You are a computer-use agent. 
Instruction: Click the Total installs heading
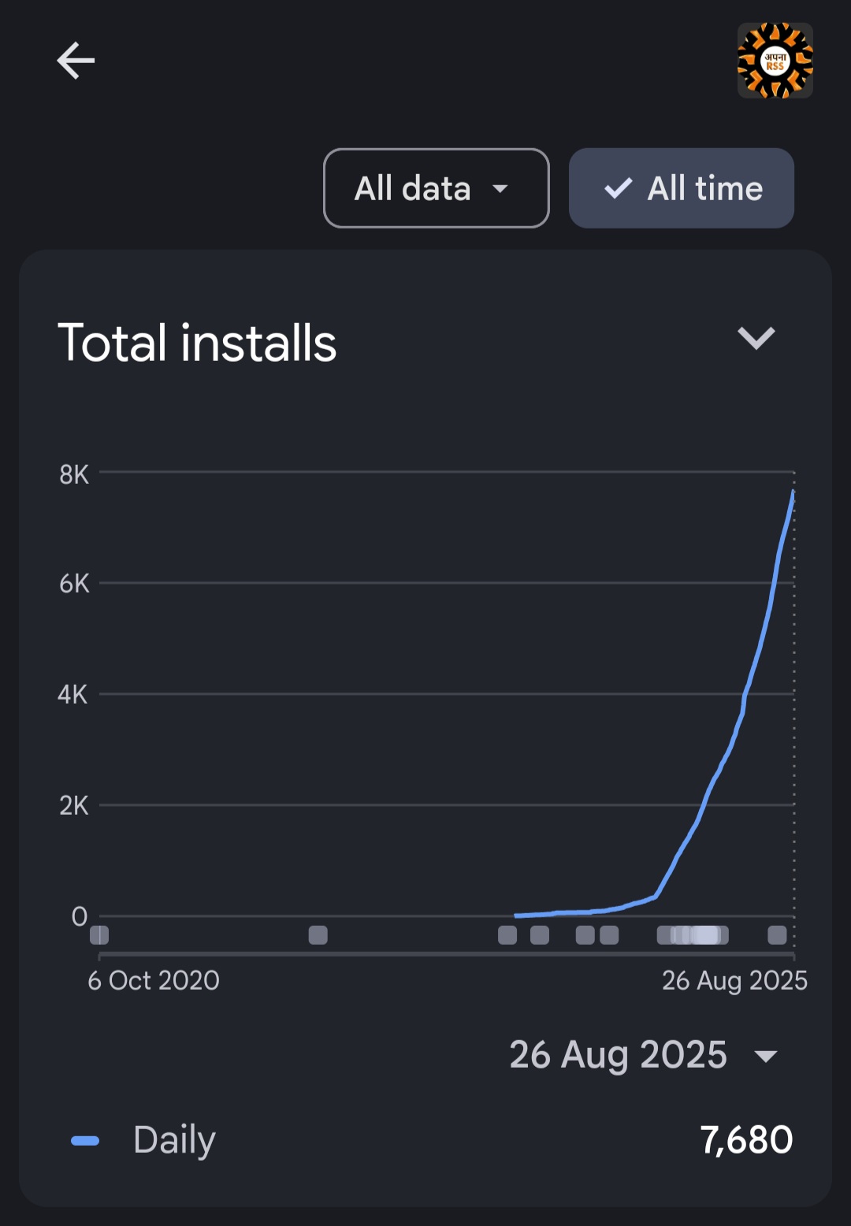click(x=197, y=343)
